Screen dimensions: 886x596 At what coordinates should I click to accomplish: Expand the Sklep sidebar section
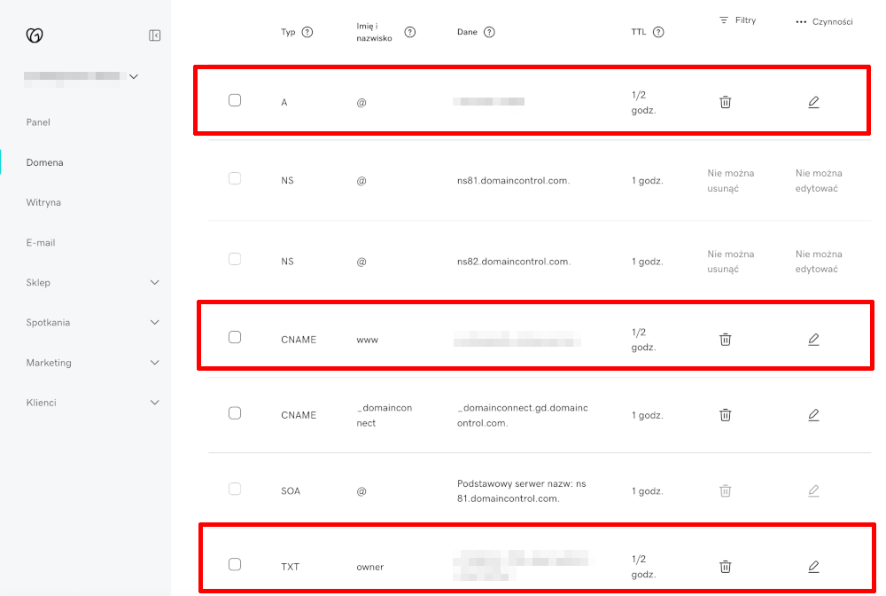tap(155, 283)
